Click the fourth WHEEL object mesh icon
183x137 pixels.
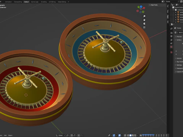point(178,20)
